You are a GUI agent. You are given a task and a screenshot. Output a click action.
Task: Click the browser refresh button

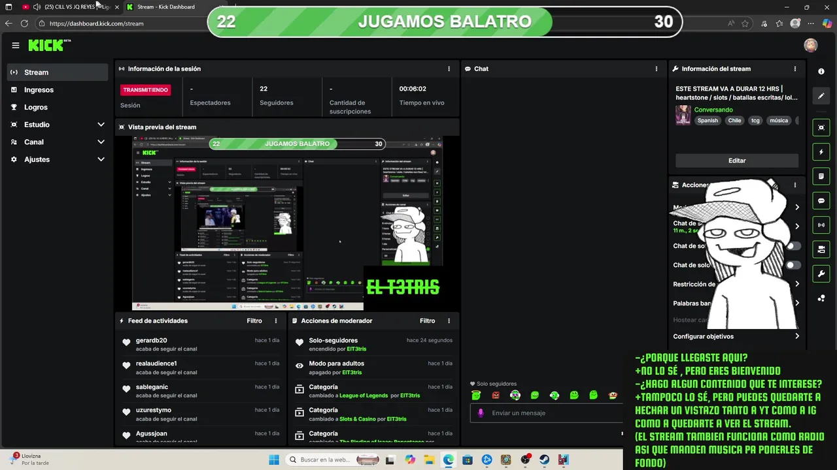pos(24,23)
